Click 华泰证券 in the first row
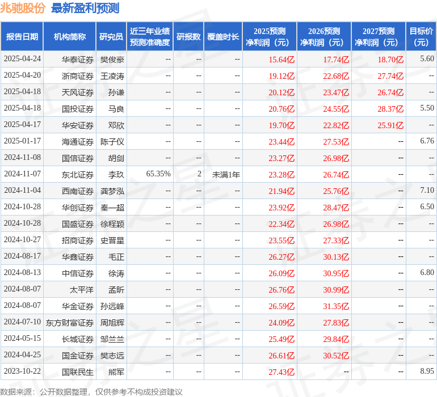Image resolution: width=437 pixels, height=397 pixels. click(78, 59)
